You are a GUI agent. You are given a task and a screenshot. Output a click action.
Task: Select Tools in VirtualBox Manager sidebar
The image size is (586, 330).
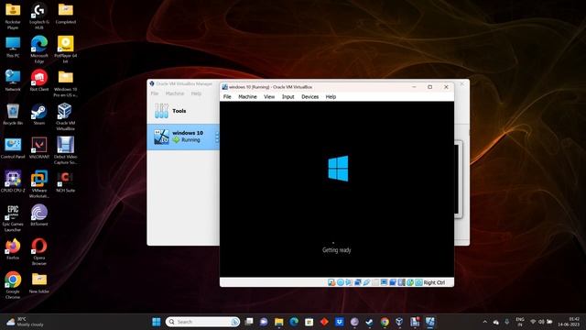pos(183,111)
